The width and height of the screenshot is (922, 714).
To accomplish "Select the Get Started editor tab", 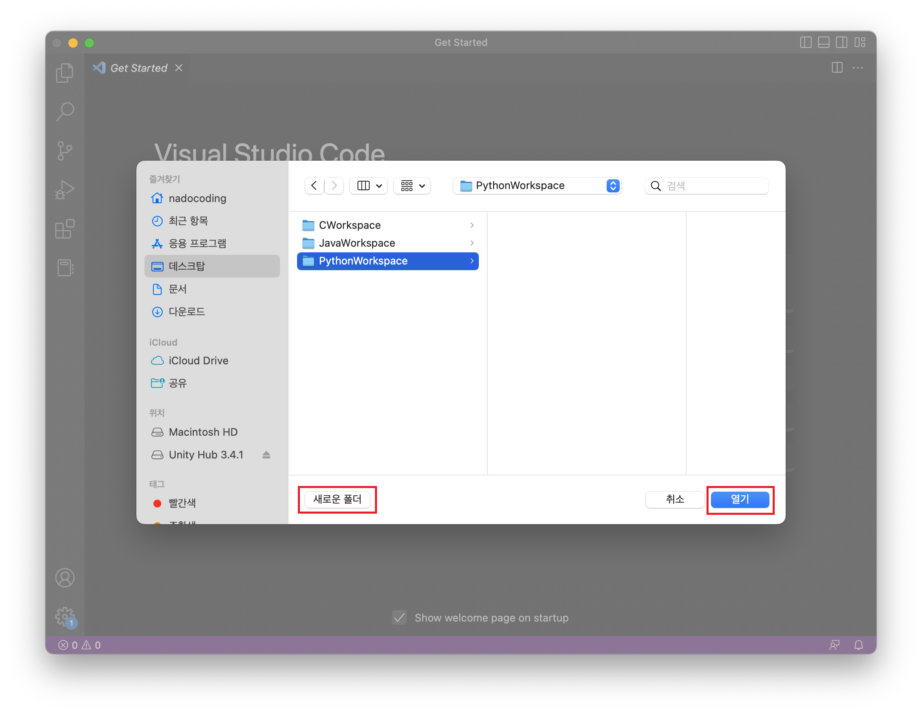I will [138, 68].
